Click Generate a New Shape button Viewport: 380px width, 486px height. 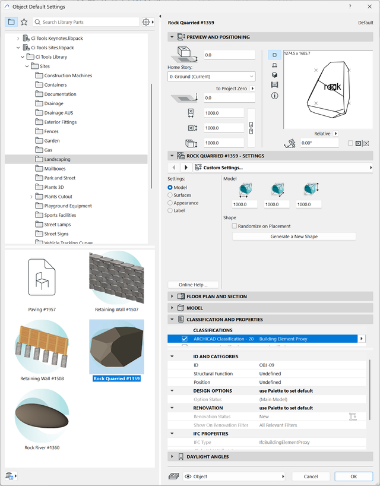(x=294, y=236)
